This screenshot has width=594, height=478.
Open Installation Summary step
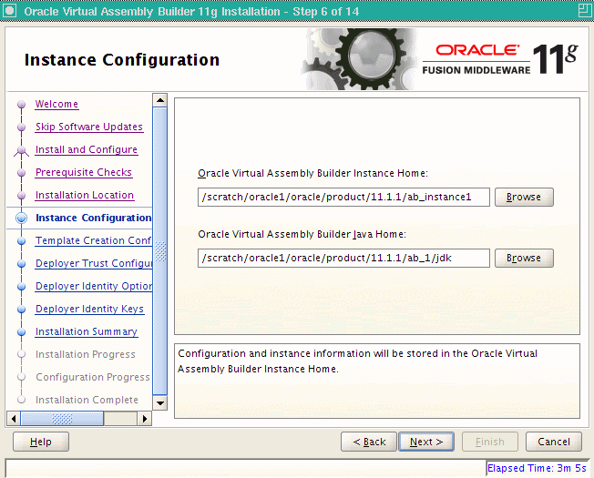coord(87,331)
